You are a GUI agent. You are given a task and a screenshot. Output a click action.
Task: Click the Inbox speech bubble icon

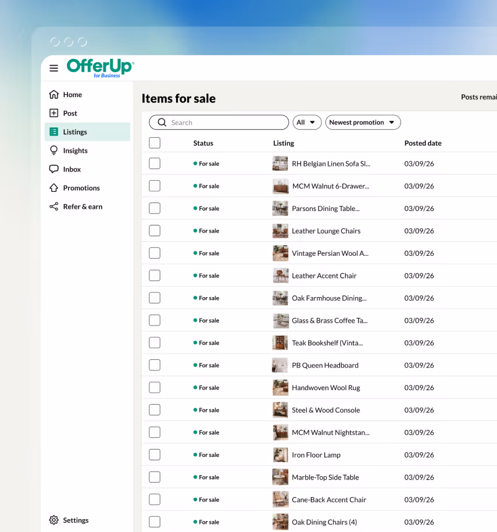(54, 169)
